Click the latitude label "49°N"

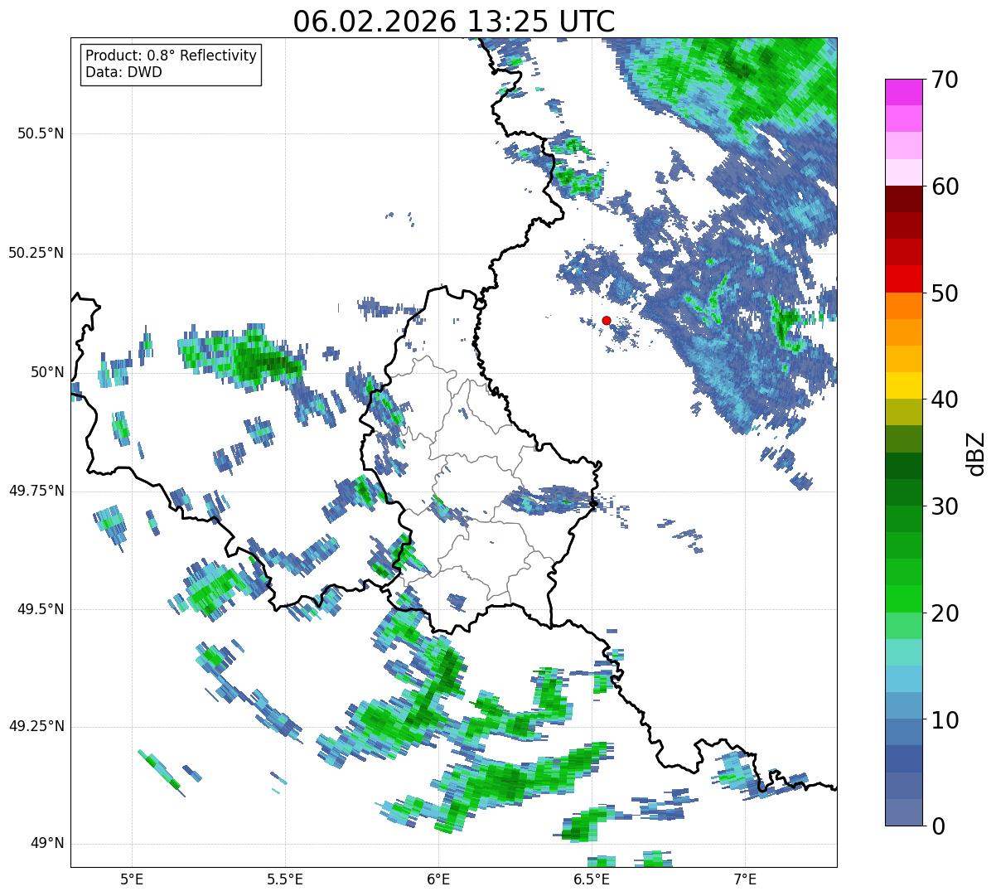point(48,844)
